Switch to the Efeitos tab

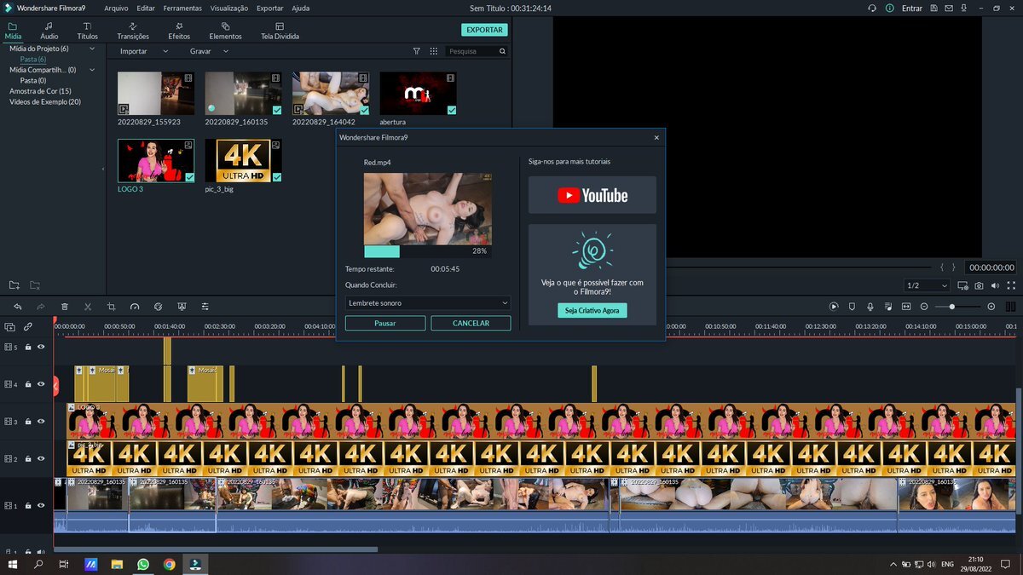(179, 32)
